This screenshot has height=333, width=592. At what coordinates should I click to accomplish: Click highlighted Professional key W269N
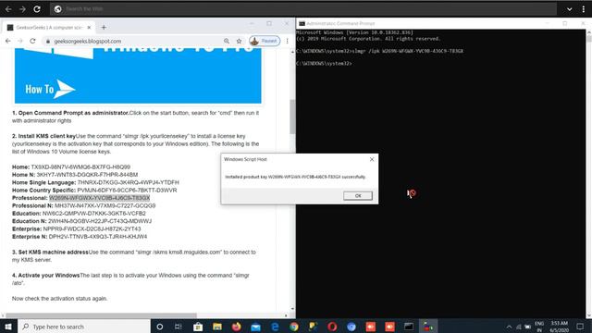[99, 198]
